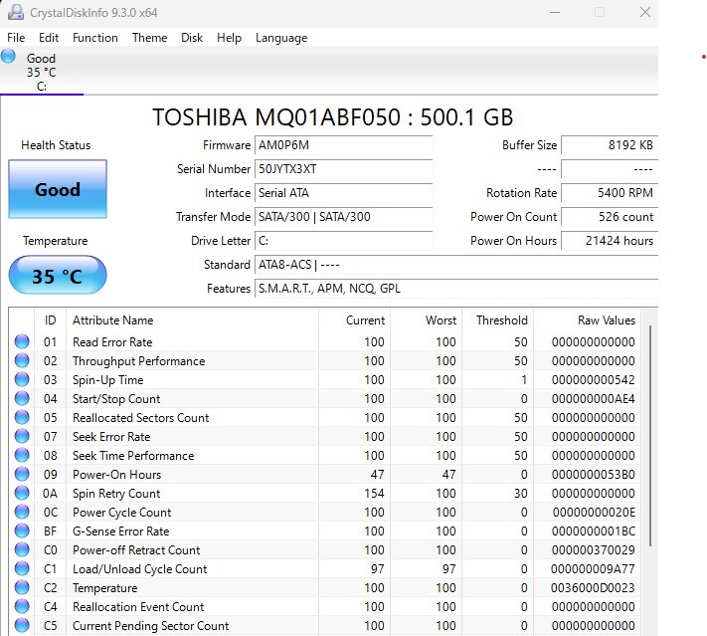This screenshot has height=636, width=707.
Task: Click the Raw Values column header
Action: click(x=606, y=320)
